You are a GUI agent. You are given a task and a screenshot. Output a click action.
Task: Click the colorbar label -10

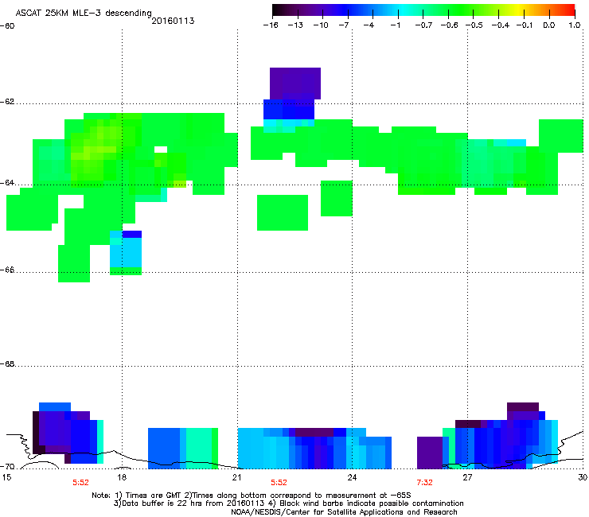pos(321,25)
